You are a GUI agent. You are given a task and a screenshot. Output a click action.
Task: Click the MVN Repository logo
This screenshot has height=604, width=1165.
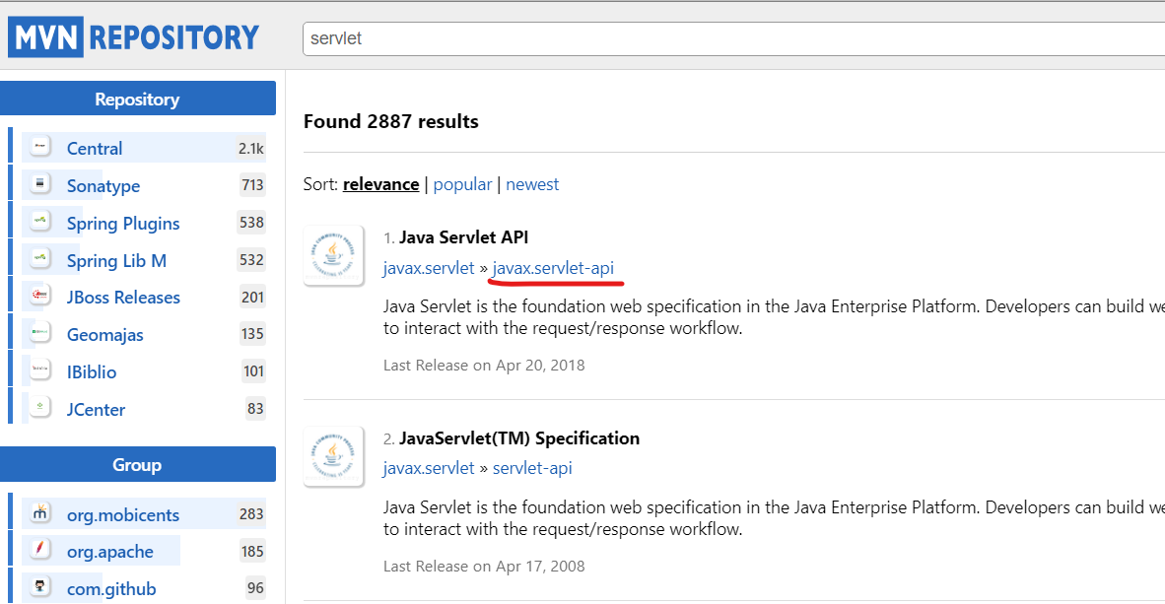(134, 37)
